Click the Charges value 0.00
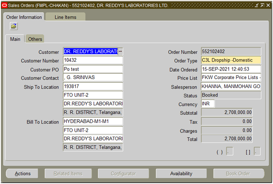Screen dimensions: 273x184 click(x=226, y=130)
